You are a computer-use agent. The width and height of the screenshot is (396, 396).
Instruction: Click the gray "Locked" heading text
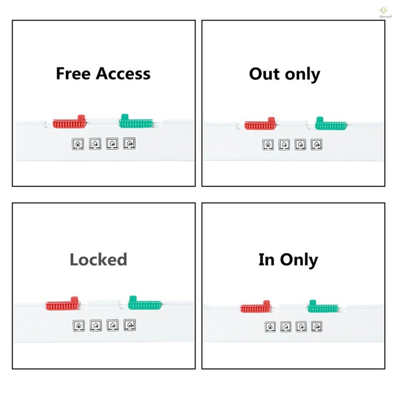click(x=98, y=259)
